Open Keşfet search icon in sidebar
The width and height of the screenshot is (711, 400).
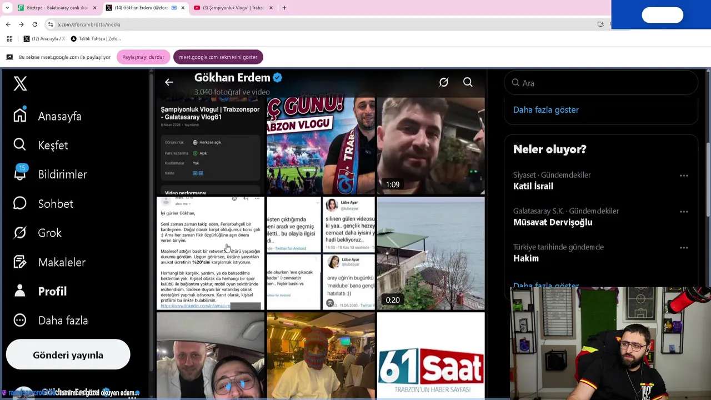pos(20,144)
